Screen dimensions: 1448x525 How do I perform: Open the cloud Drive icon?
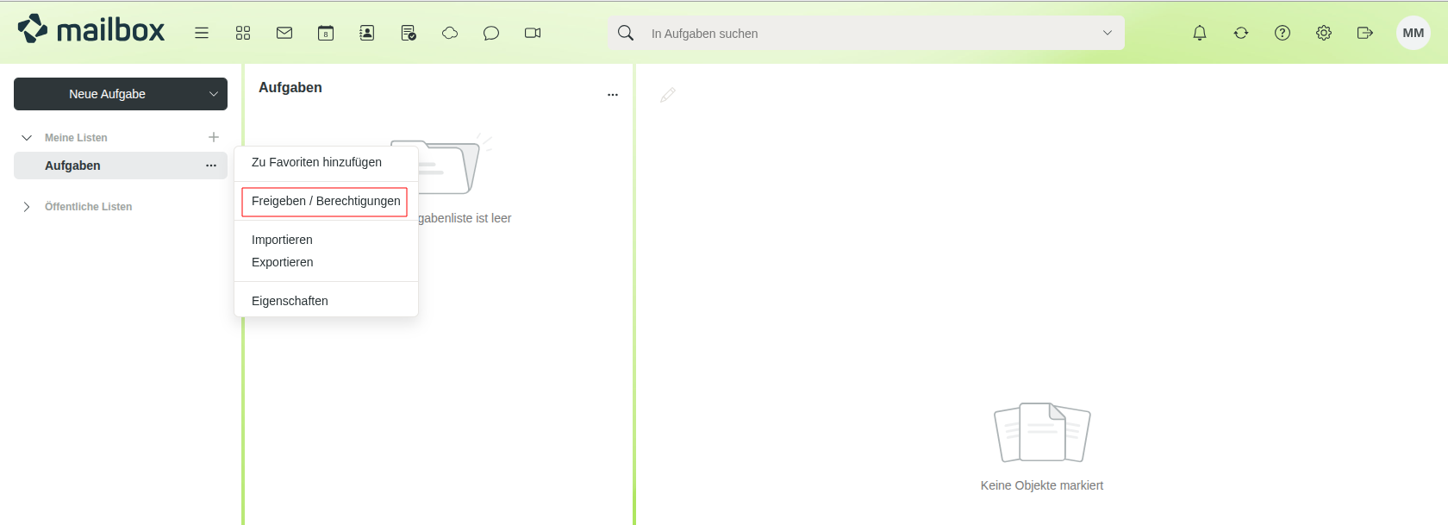point(450,33)
